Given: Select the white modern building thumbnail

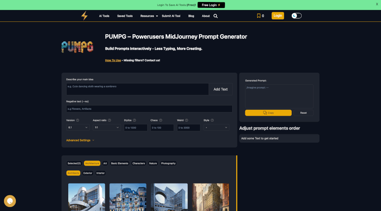Looking at the screenshot, I should coord(87,197).
